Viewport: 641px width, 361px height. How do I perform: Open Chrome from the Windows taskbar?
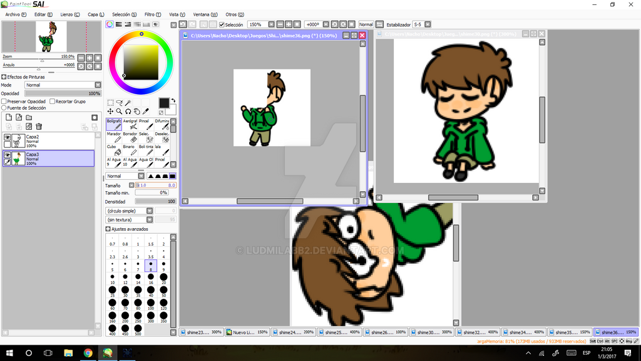[88, 353]
